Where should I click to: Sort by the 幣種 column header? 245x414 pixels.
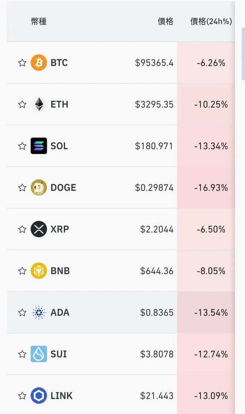(x=39, y=21)
